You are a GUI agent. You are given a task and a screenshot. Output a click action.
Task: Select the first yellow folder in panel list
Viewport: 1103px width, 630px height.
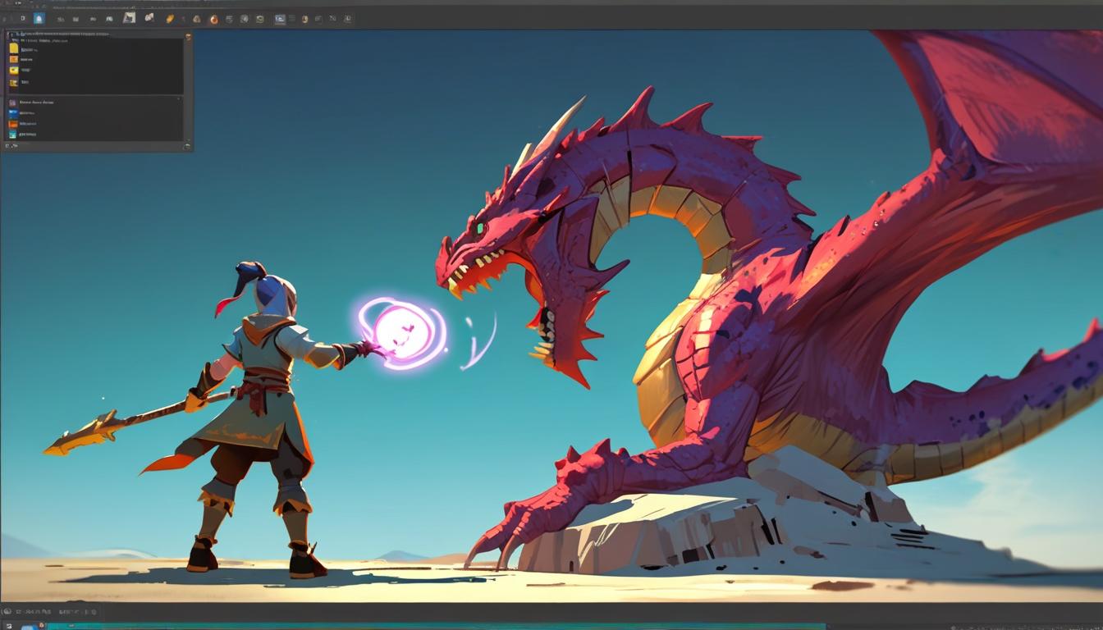pyautogui.click(x=13, y=48)
